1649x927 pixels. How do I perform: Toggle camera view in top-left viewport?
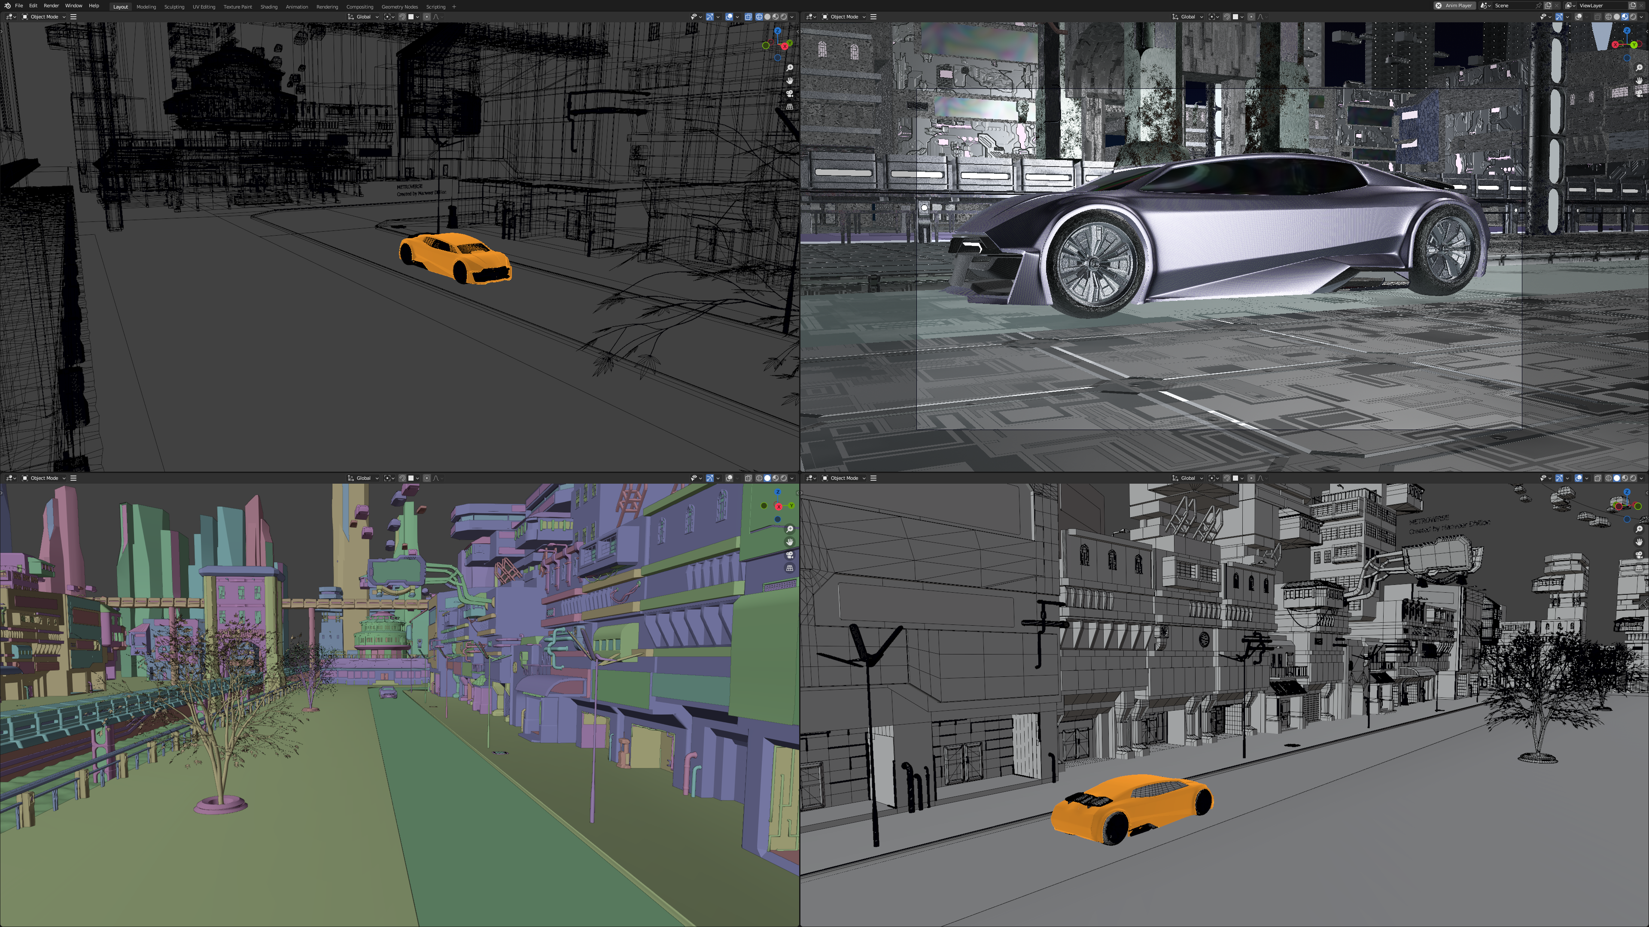(790, 94)
